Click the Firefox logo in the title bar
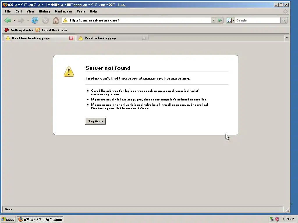 5,5
